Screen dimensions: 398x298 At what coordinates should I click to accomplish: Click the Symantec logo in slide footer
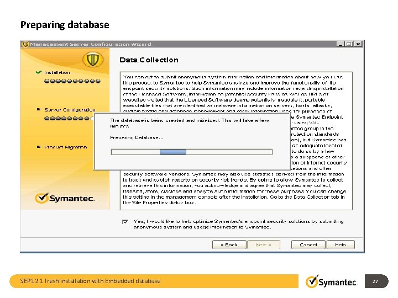[332, 281]
